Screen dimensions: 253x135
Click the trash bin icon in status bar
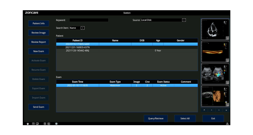(45, 124)
